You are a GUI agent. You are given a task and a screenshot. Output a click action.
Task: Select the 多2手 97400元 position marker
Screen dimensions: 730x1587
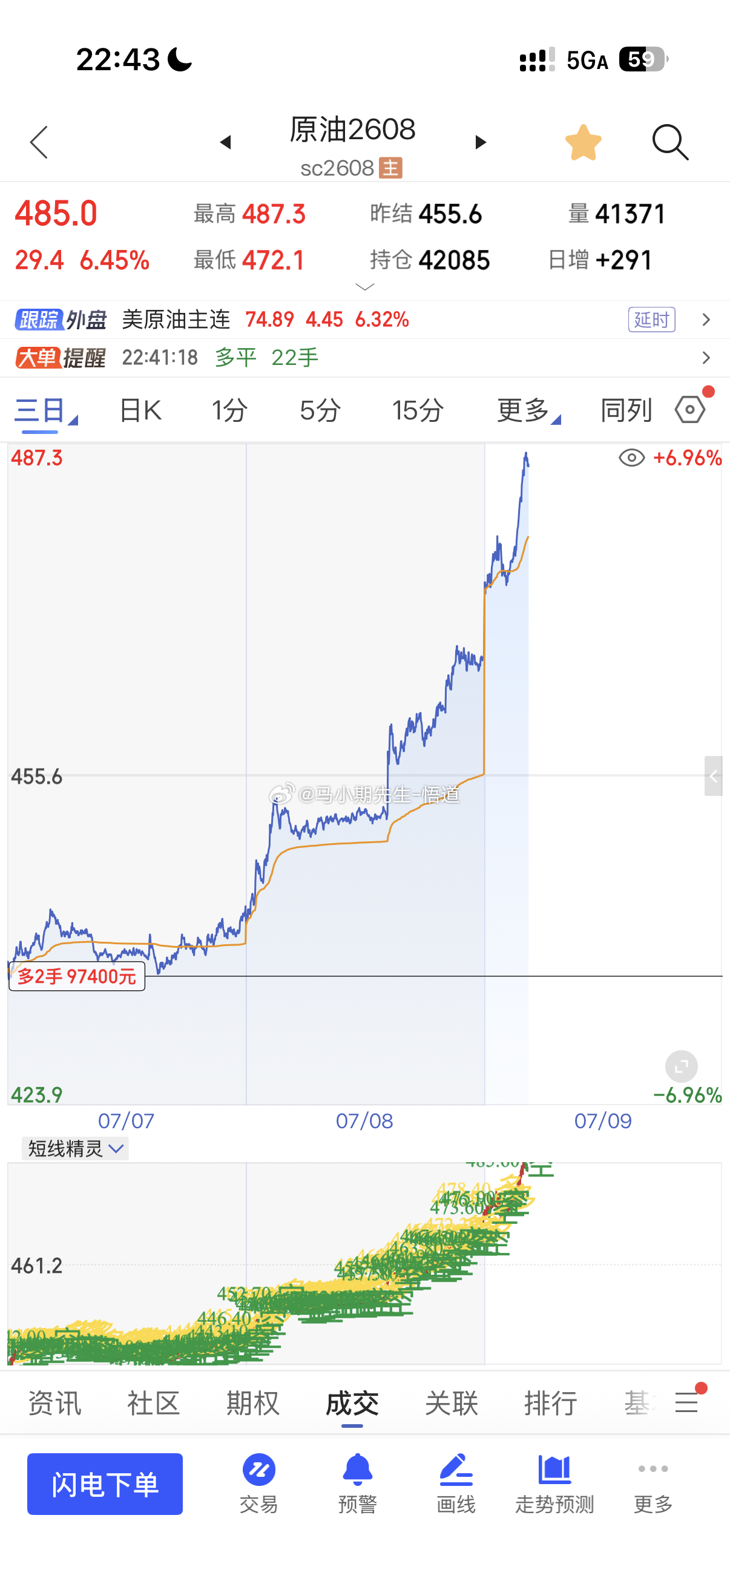coord(77,976)
